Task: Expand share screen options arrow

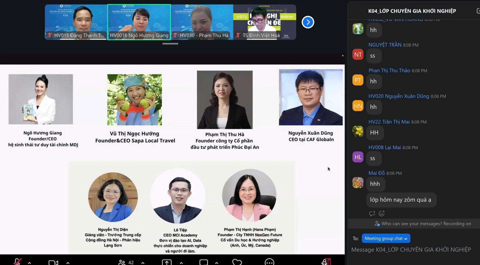Action: coord(181,263)
